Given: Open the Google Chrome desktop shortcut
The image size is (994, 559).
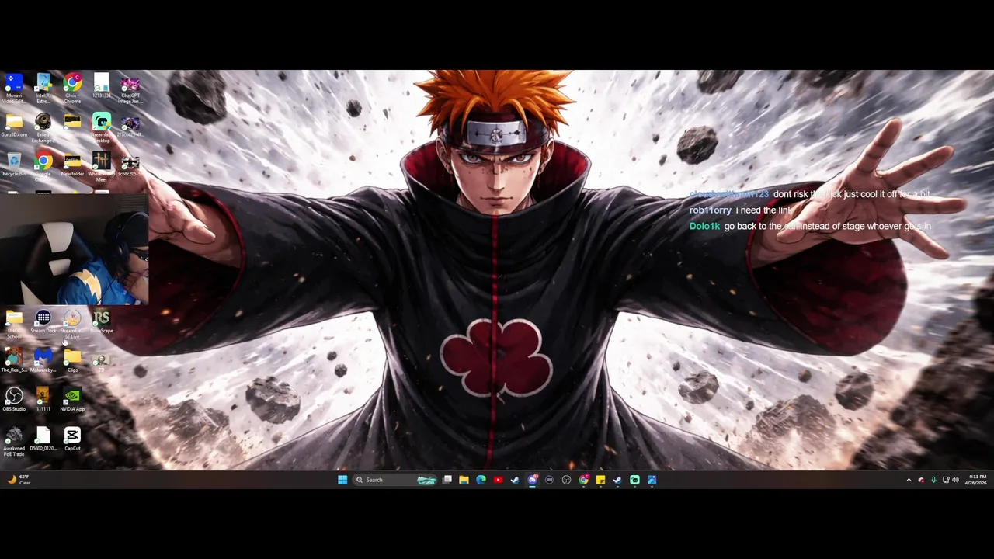Looking at the screenshot, I should (43, 165).
